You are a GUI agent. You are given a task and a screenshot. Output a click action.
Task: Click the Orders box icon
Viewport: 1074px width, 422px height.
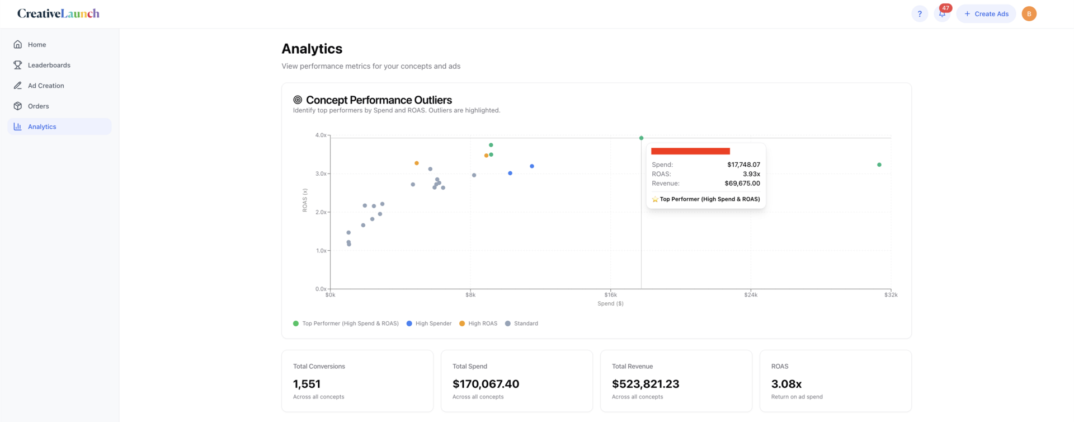pyautogui.click(x=18, y=106)
